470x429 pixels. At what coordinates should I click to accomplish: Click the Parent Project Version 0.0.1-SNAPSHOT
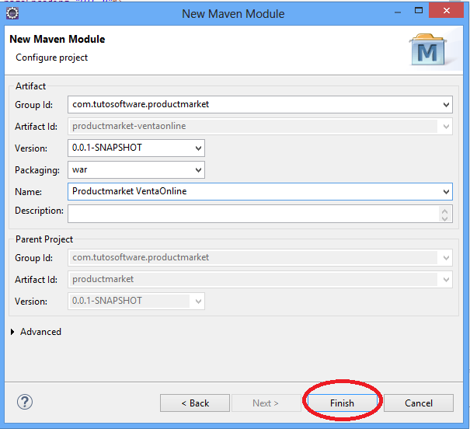click(x=137, y=301)
